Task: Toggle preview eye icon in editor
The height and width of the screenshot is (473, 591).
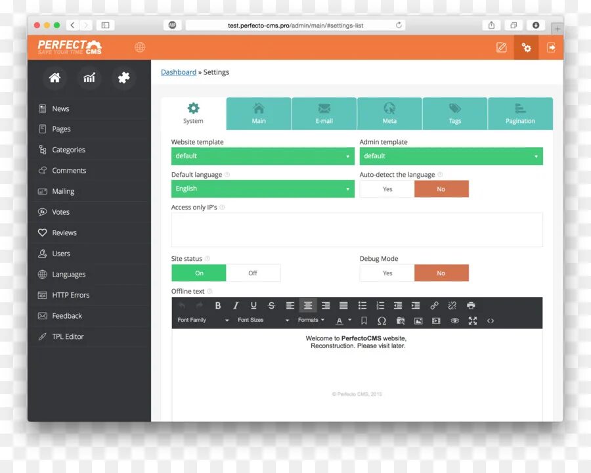Action: [454, 321]
